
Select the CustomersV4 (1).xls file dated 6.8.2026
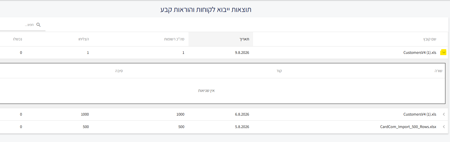tap(420, 114)
